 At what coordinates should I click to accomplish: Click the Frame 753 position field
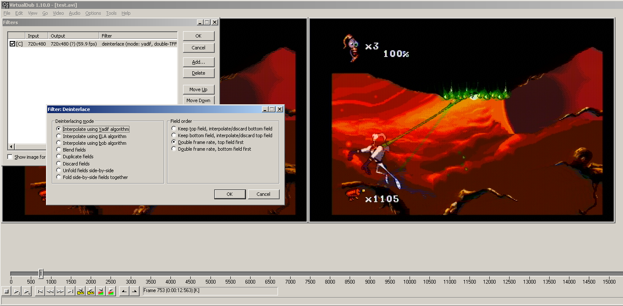(210, 291)
